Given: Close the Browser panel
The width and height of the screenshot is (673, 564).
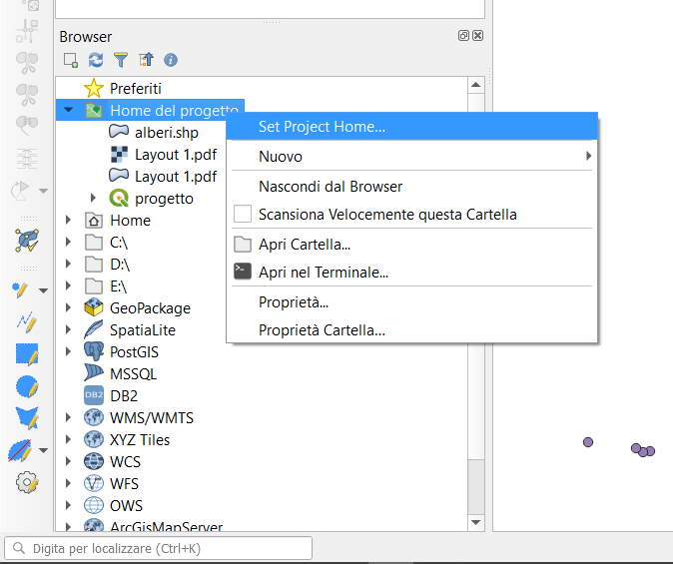Looking at the screenshot, I should (x=478, y=36).
